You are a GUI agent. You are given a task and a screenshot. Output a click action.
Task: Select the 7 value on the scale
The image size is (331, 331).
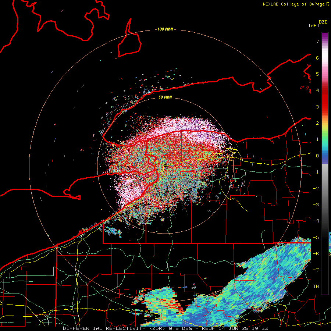[x=317, y=41]
